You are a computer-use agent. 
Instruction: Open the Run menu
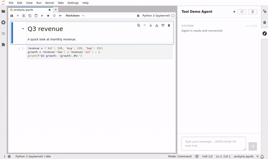(39, 3)
